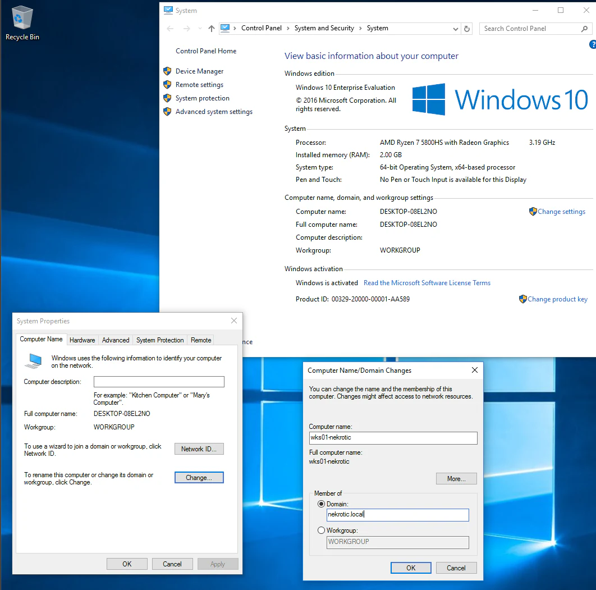
Task: Click the Network ID... button
Action: coord(199,449)
